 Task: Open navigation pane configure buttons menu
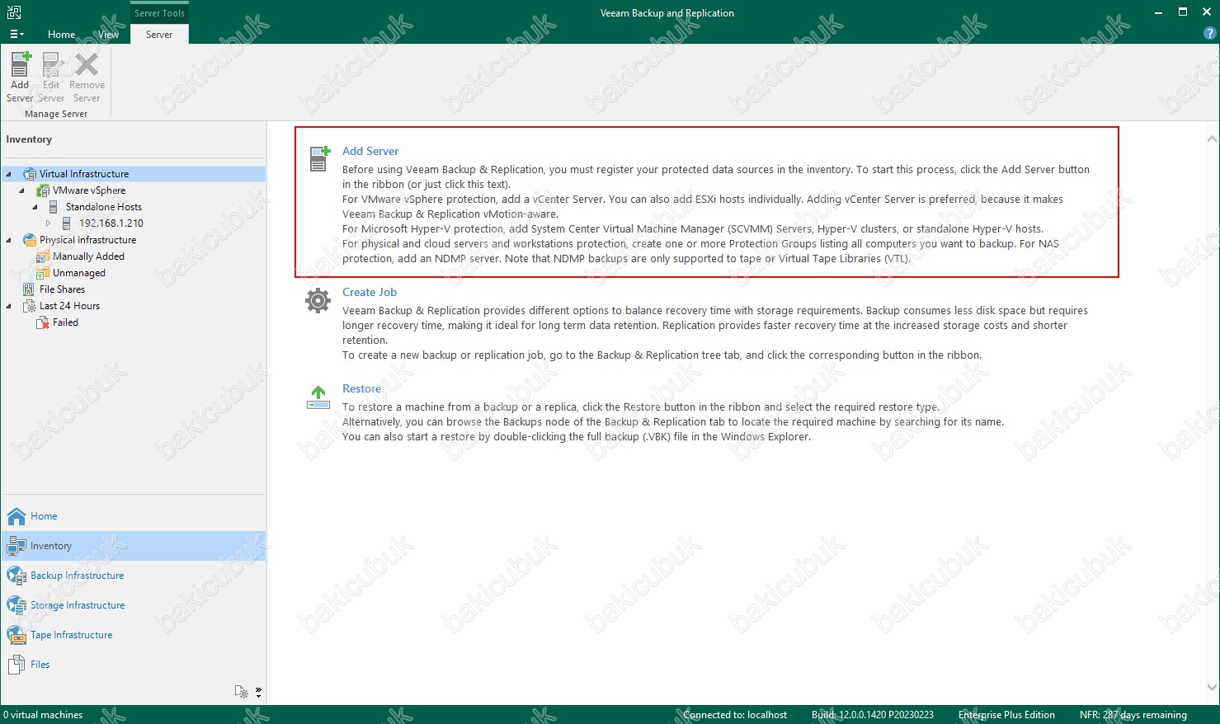pyautogui.click(x=258, y=692)
